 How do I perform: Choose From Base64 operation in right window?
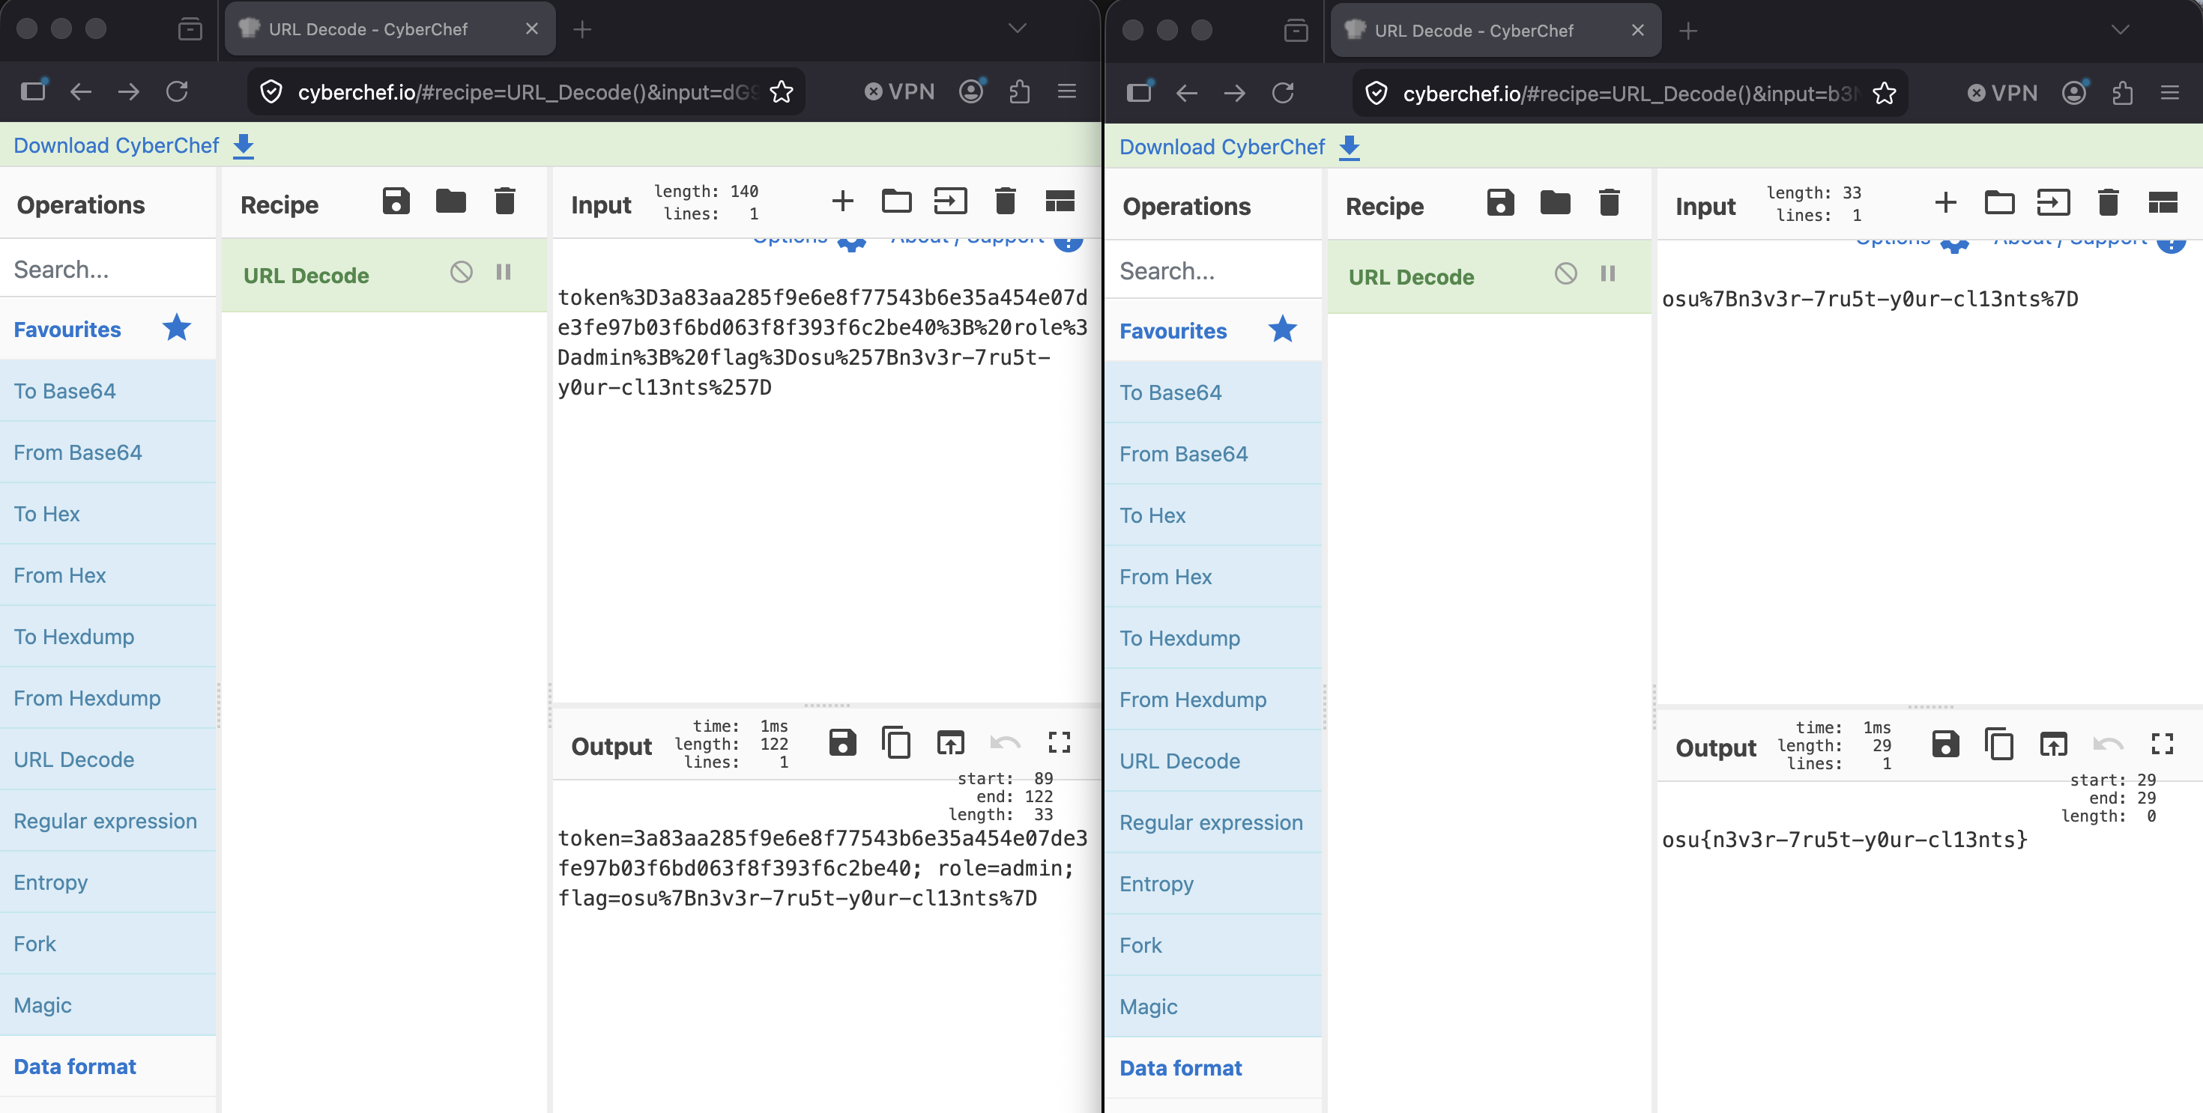[1184, 454]
